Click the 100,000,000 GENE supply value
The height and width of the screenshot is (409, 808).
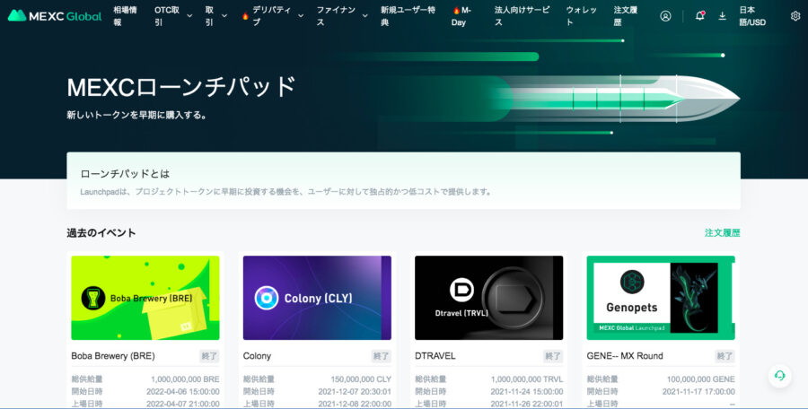[x=701, y=379]
